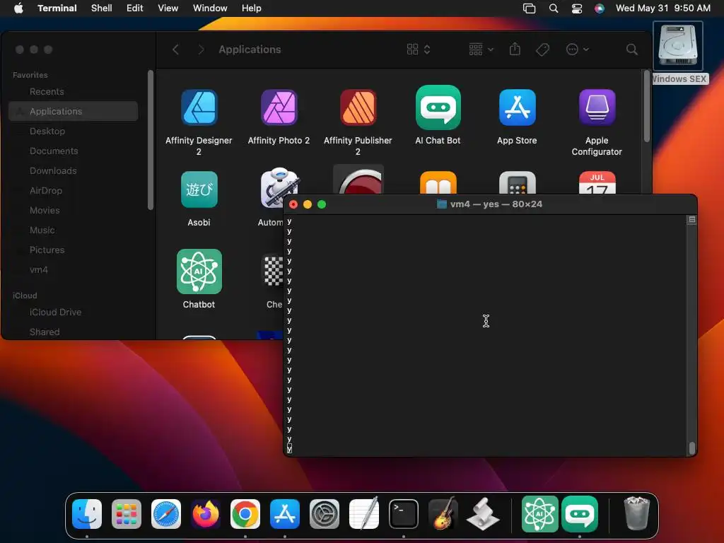724x543 pixels.
Task: Select the App Store icon in Applications
Action: pyautogui.click(x=517, y=107)
